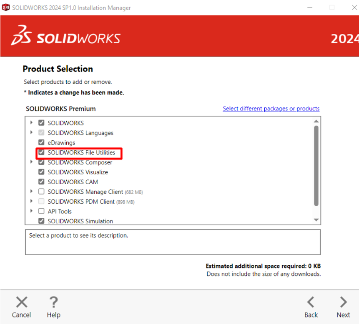359x324 pixels.
Task: Uncheck the eDrawings checkbox
Action: pos(41,142)
